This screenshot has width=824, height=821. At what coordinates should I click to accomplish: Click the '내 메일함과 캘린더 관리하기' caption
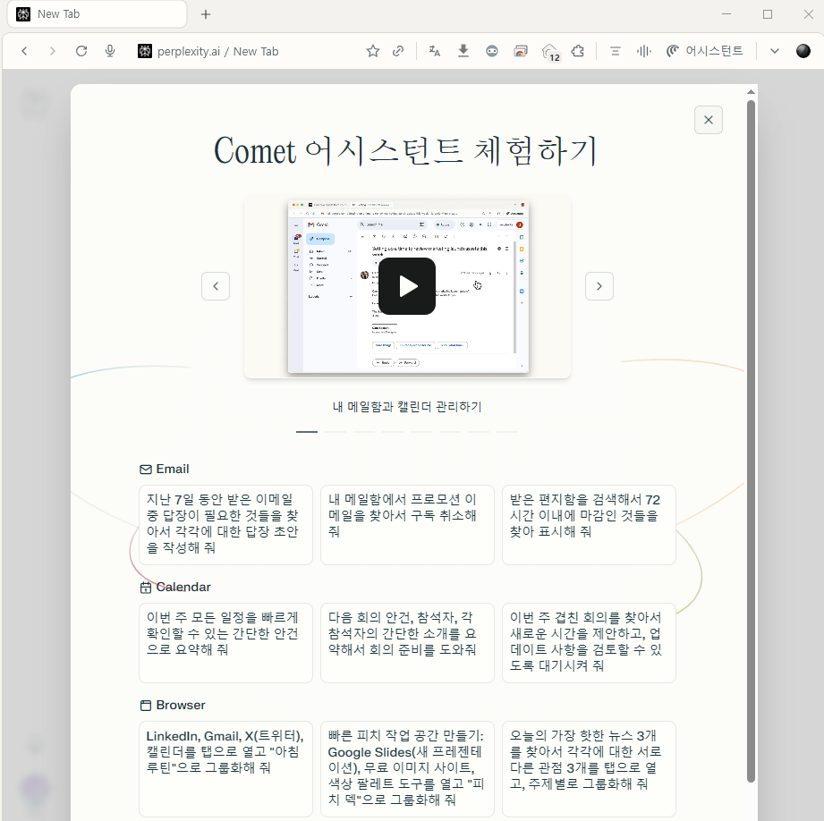[407, 407]
